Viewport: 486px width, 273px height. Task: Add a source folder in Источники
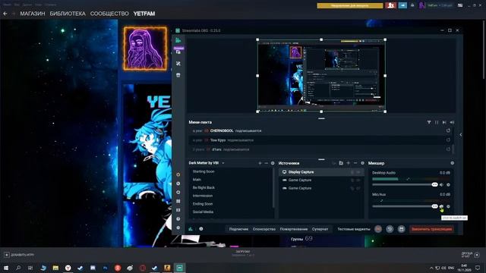(341, 163)
